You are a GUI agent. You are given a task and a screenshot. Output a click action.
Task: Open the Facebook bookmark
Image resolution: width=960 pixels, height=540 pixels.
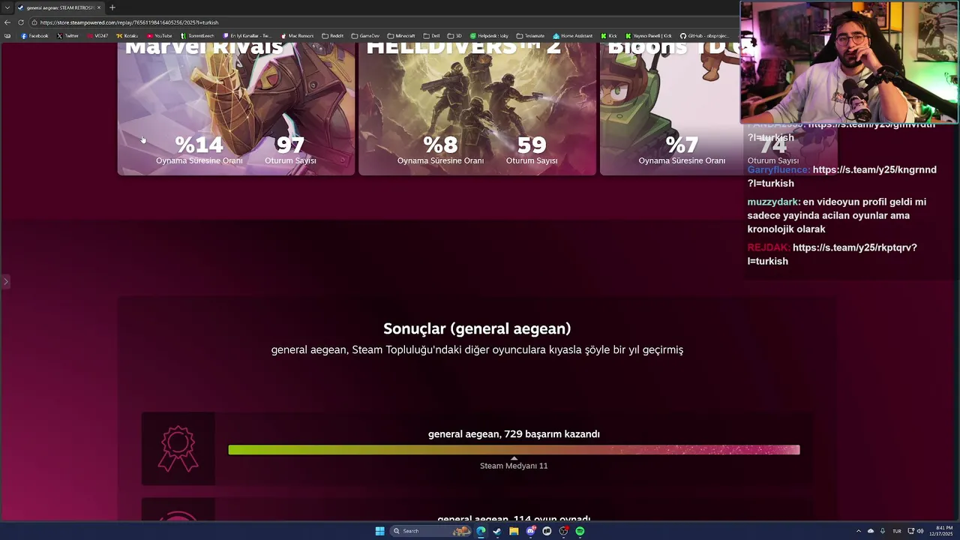(x=34, y=36)
